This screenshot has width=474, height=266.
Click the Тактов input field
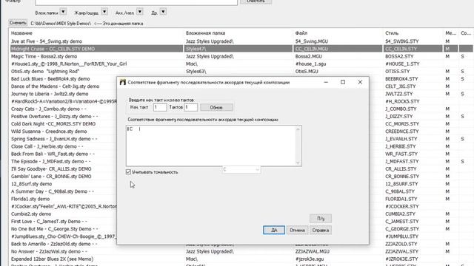191,107
